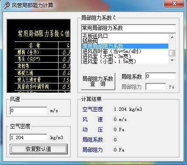Click the resistance coefficient table image
Screen dimensions: 187x165
(x=39, y=56)
